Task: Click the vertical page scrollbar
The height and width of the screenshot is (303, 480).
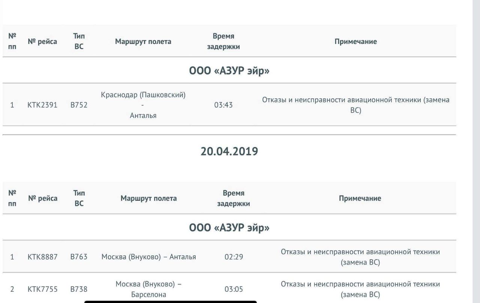Action: [475, 150]
